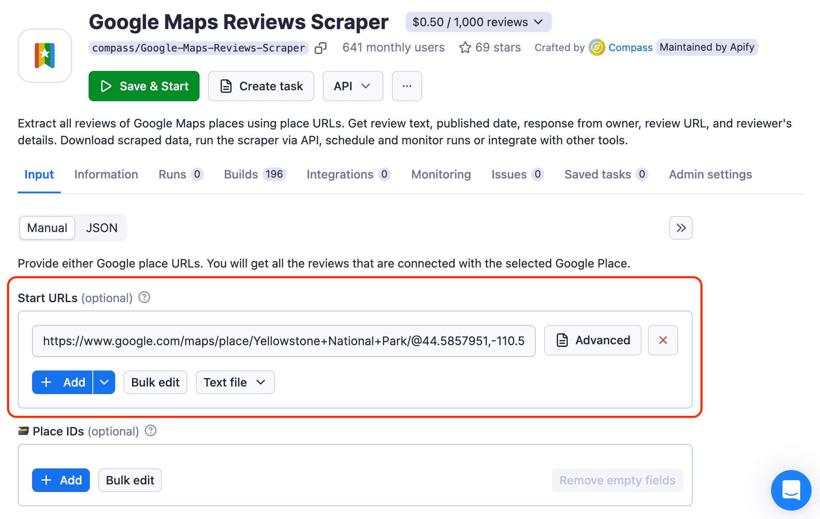Click the double chevron expand panel button
Image resolution: width=820 pixels, height=519 pixels.
[x=680, y=228]
